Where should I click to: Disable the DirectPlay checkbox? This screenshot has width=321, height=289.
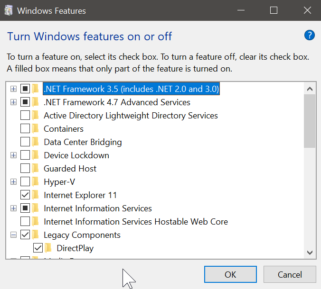[38, 248]
